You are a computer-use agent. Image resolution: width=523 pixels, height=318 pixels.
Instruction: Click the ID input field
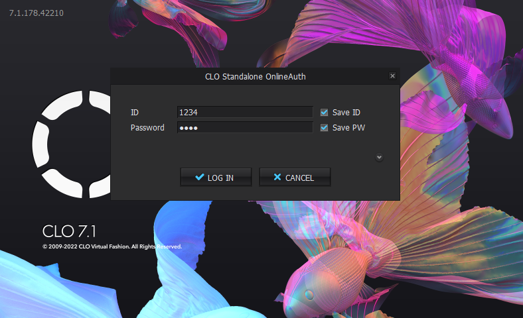coord(245,112)
